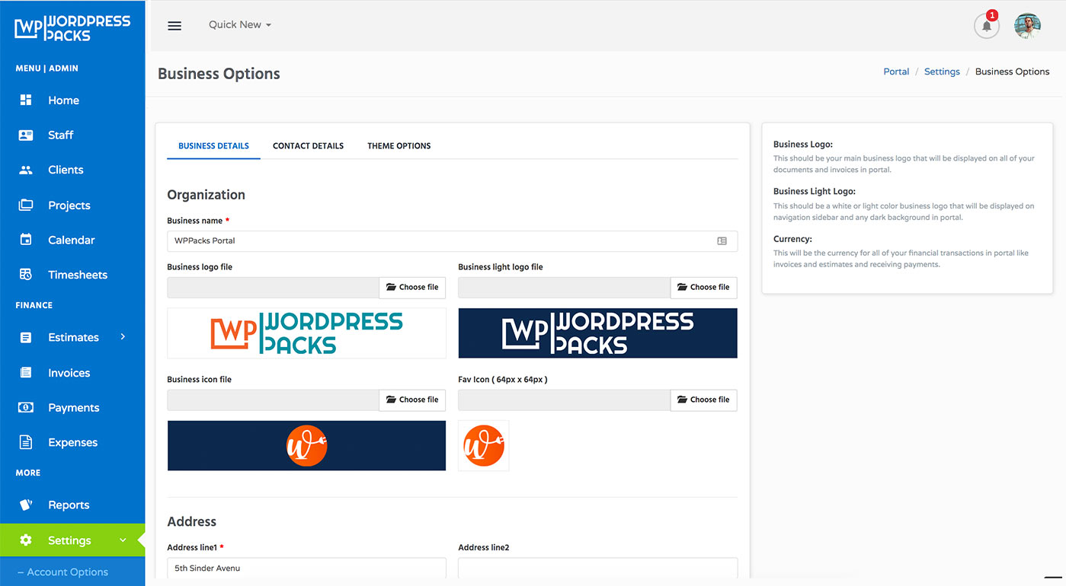Click the Projects folder icon
The image size is (1066, 586).
(25, 205)
